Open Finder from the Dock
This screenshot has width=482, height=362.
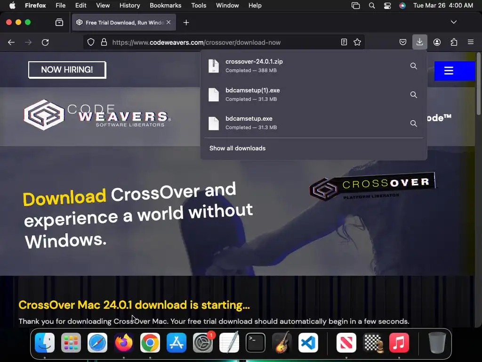45,343
